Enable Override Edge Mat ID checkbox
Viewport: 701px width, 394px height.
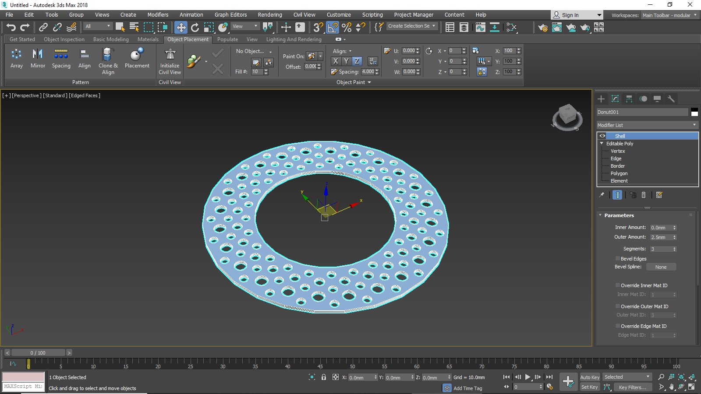point(618,326)
